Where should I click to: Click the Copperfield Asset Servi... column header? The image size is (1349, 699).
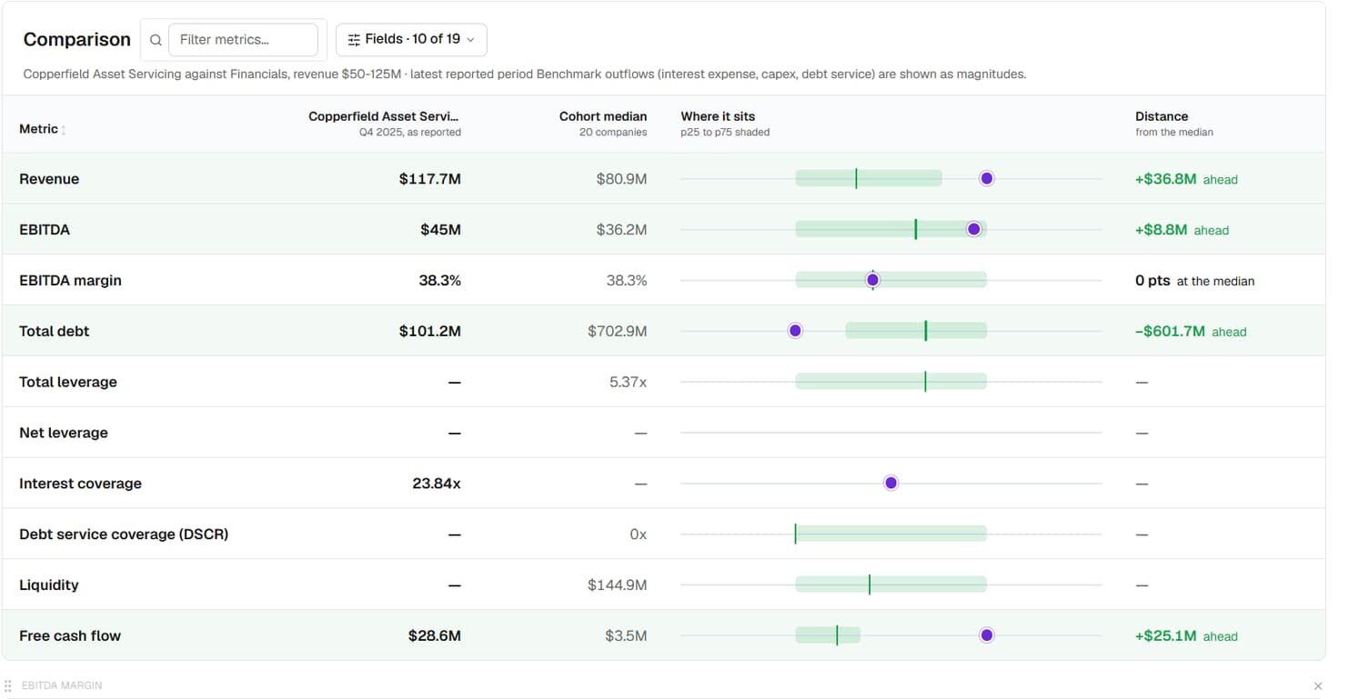384,116
